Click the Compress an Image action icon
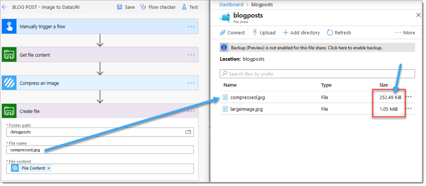This screenshot has height=186, width=426. [9, 83]
